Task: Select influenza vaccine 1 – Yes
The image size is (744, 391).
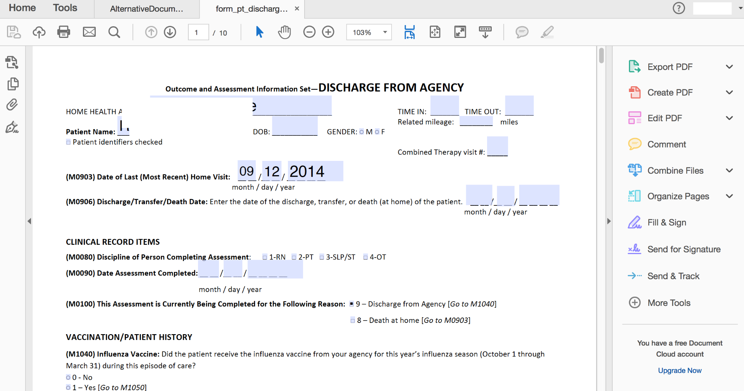Action: (69, 388)
